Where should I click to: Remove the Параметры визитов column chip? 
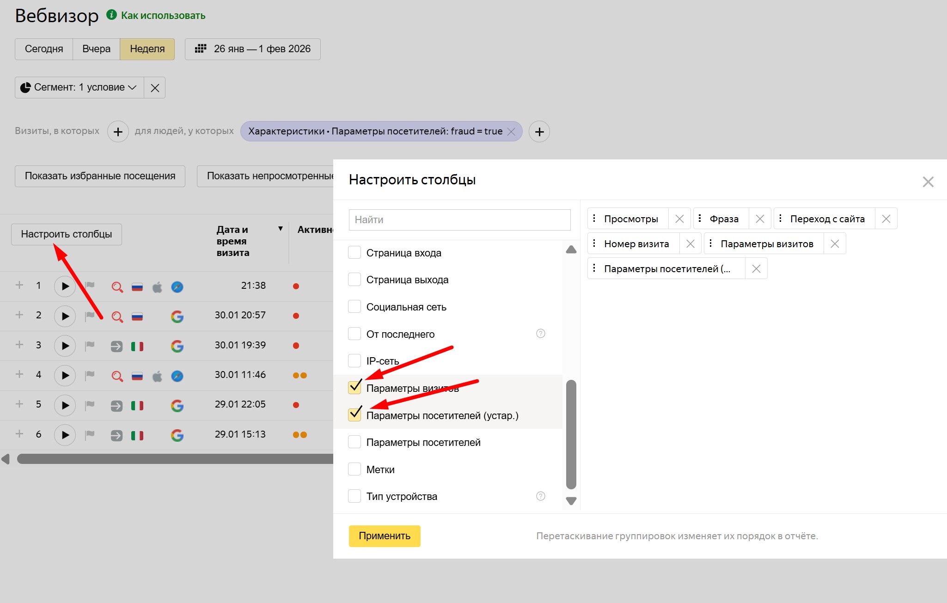(x=835, y=244)
